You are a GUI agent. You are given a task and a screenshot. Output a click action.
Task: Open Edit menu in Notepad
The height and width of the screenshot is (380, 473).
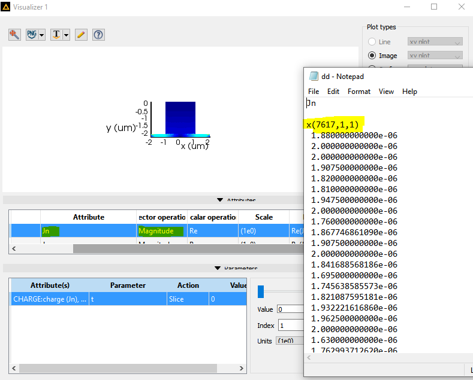coord(333,91)
